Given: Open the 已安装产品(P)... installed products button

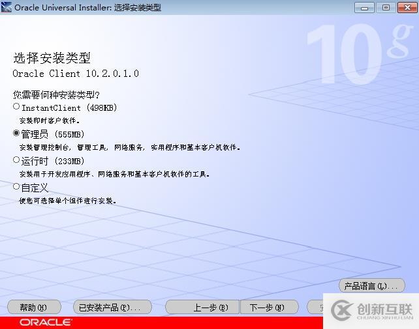Looking at the screenshot, I should click(x=112, y=308).
